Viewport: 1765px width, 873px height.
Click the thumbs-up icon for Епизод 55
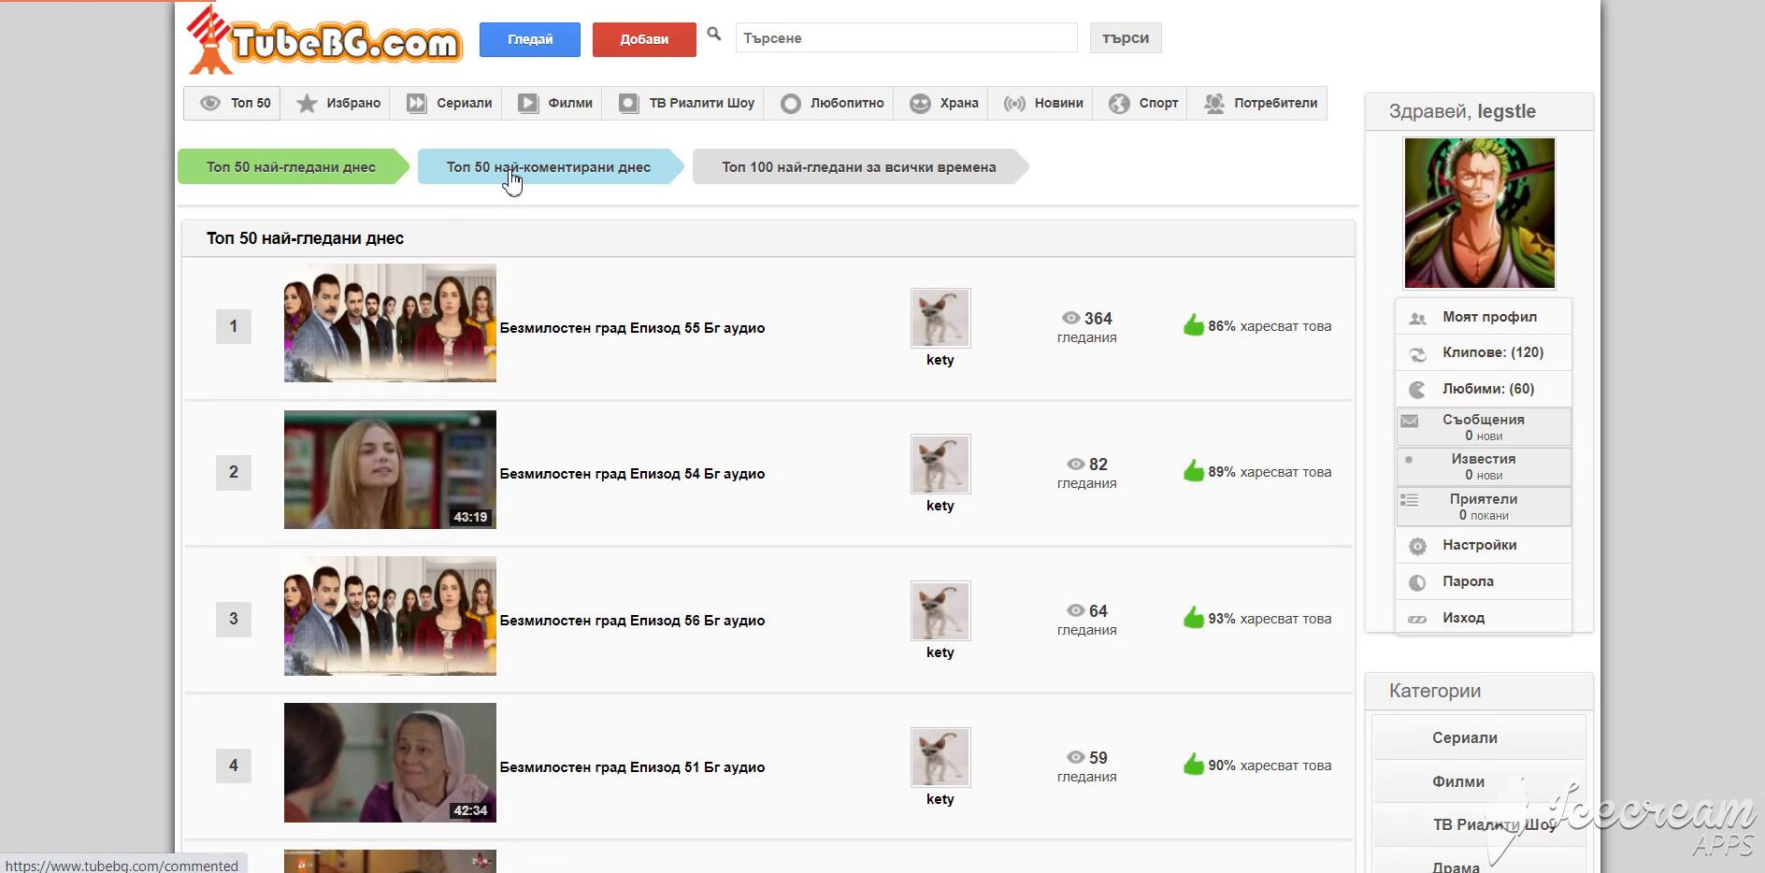[x=1193, y=325]
